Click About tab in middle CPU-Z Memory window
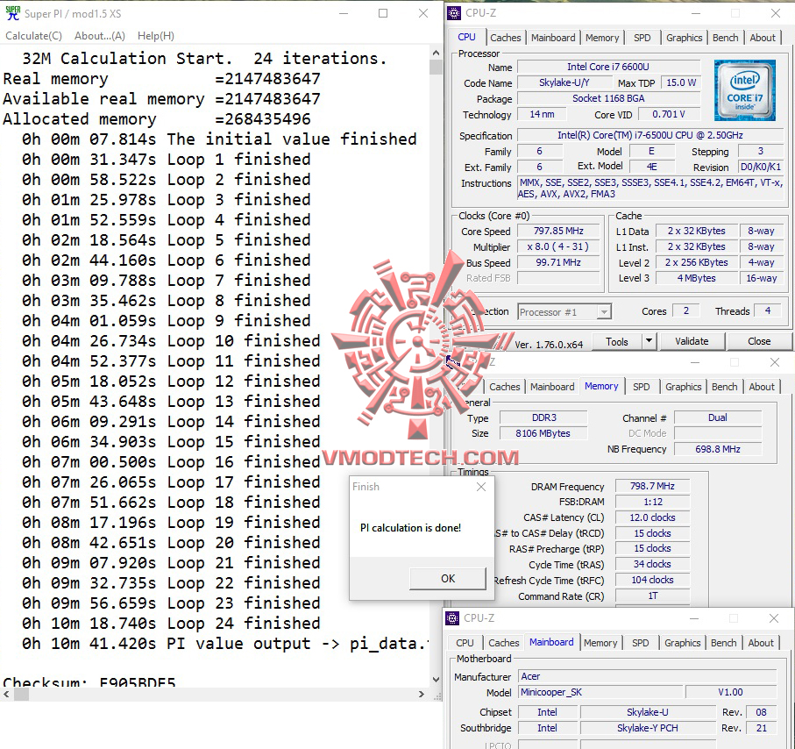 (762, 387)
